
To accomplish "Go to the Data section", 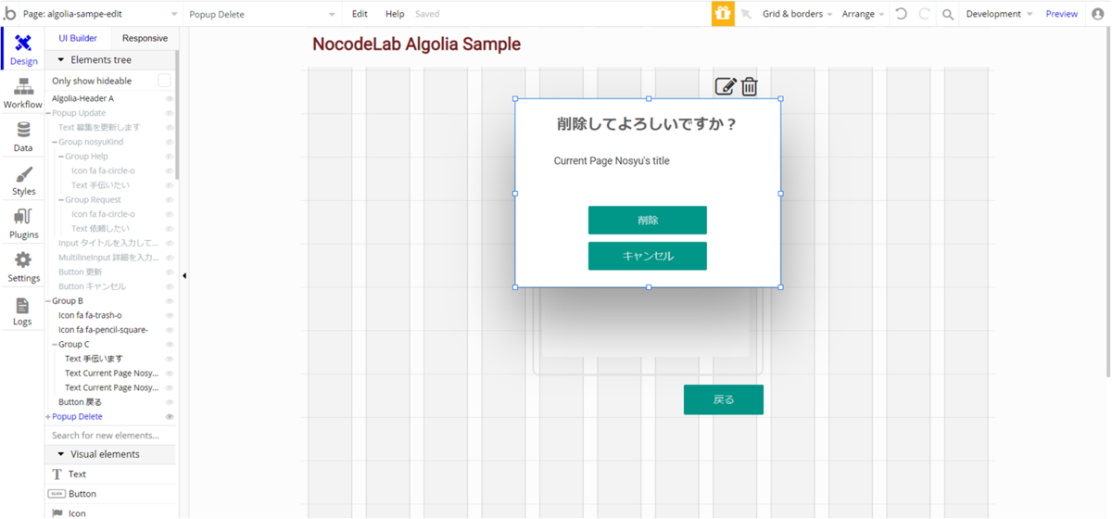I will [x=23, y=136].
